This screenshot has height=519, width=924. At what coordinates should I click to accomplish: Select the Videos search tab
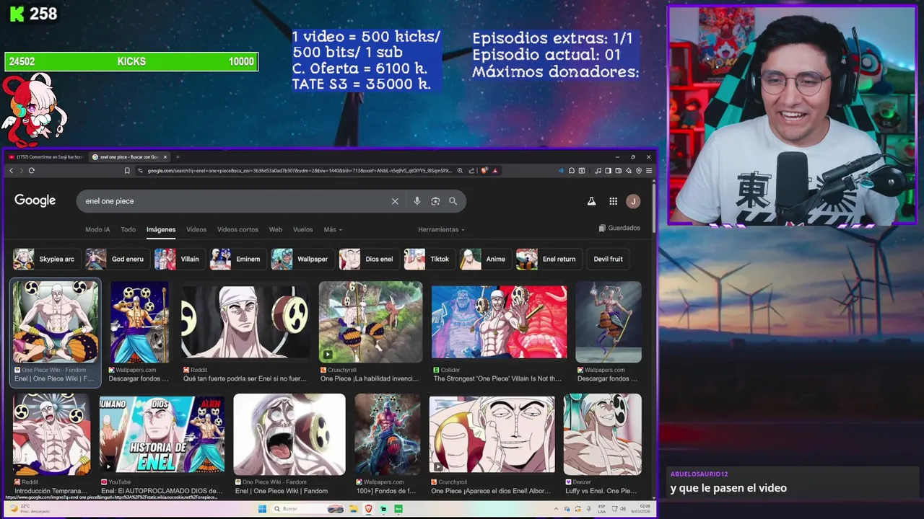[196, 229]
